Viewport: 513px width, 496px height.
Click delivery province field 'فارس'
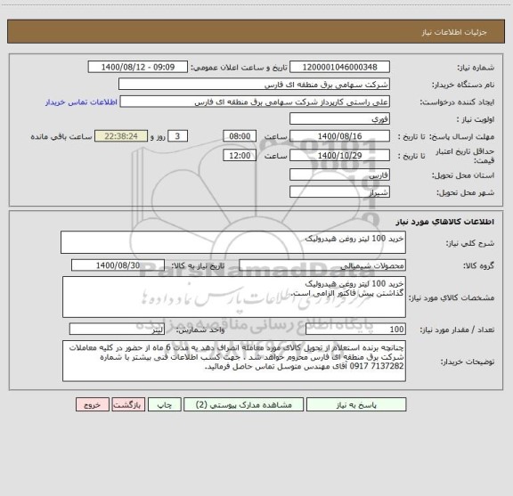[x=339, y=175]
